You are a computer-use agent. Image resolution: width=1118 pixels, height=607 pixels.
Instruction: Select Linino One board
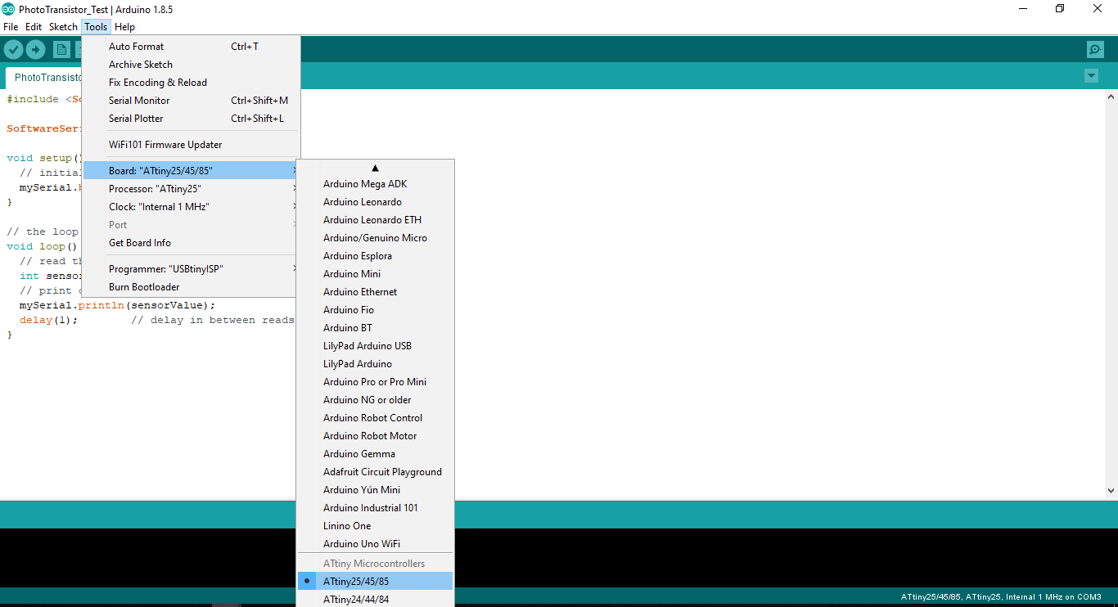click(375, 526)
